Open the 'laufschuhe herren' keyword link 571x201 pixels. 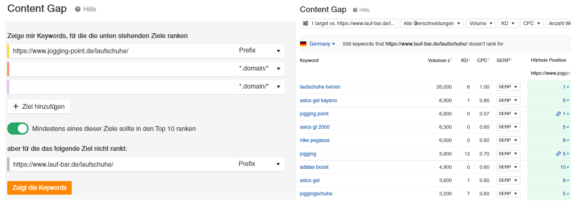click(x=320, y=87)
